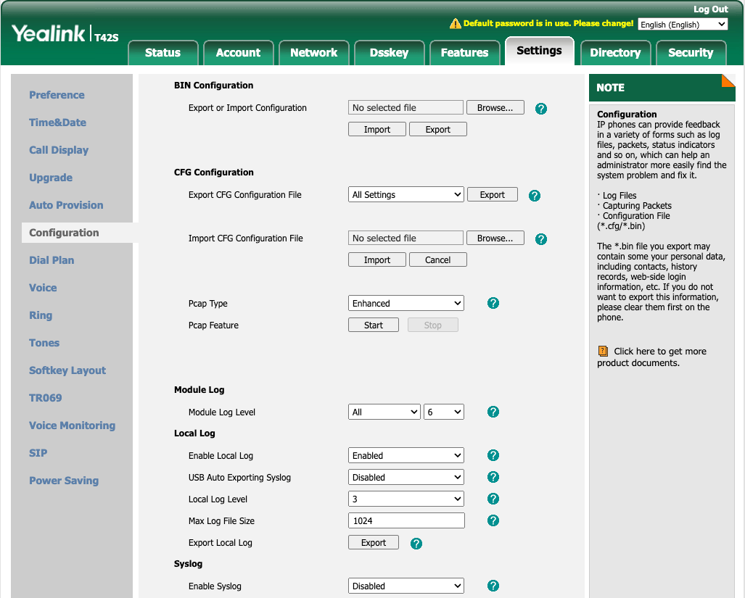Click the Max Log File Size field
The width and height of the screenshot is (745, 598).
pos(406,520)
